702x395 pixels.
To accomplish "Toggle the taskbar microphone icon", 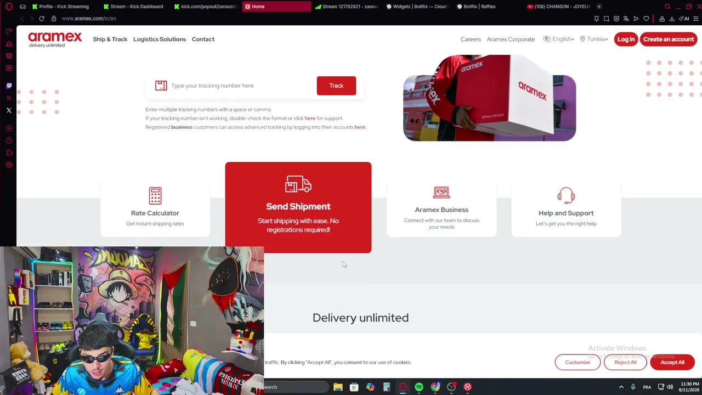I will 633,387.
